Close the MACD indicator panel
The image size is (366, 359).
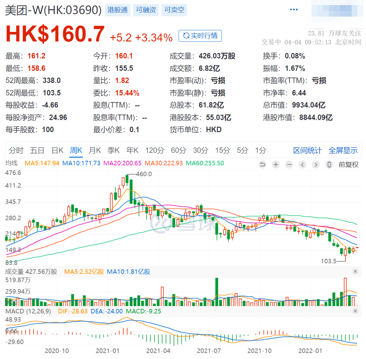point(355,311)
